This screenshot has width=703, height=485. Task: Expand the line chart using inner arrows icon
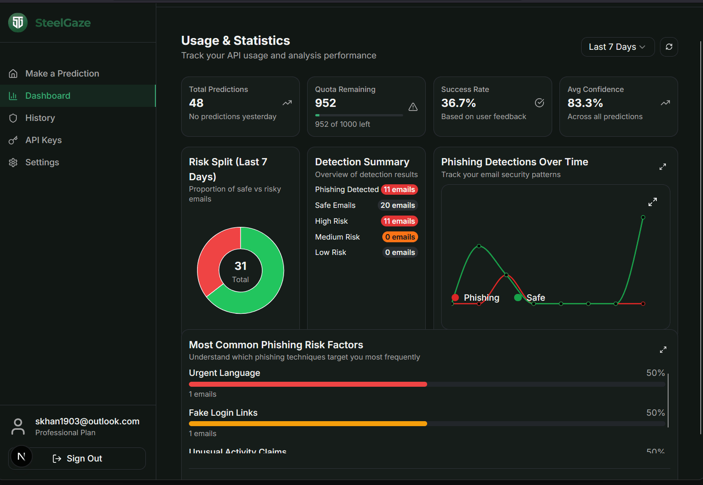653,202
